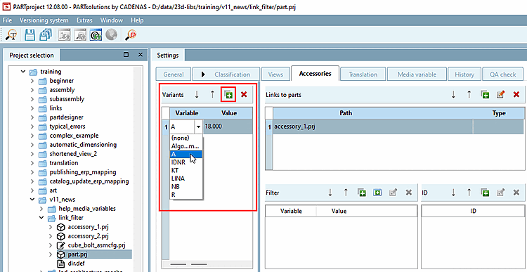Image resolution: width=527 pixels, height=272 pixels.
Task: Open the Variable dropdown arrow for row 1
Action: [199, 127]
